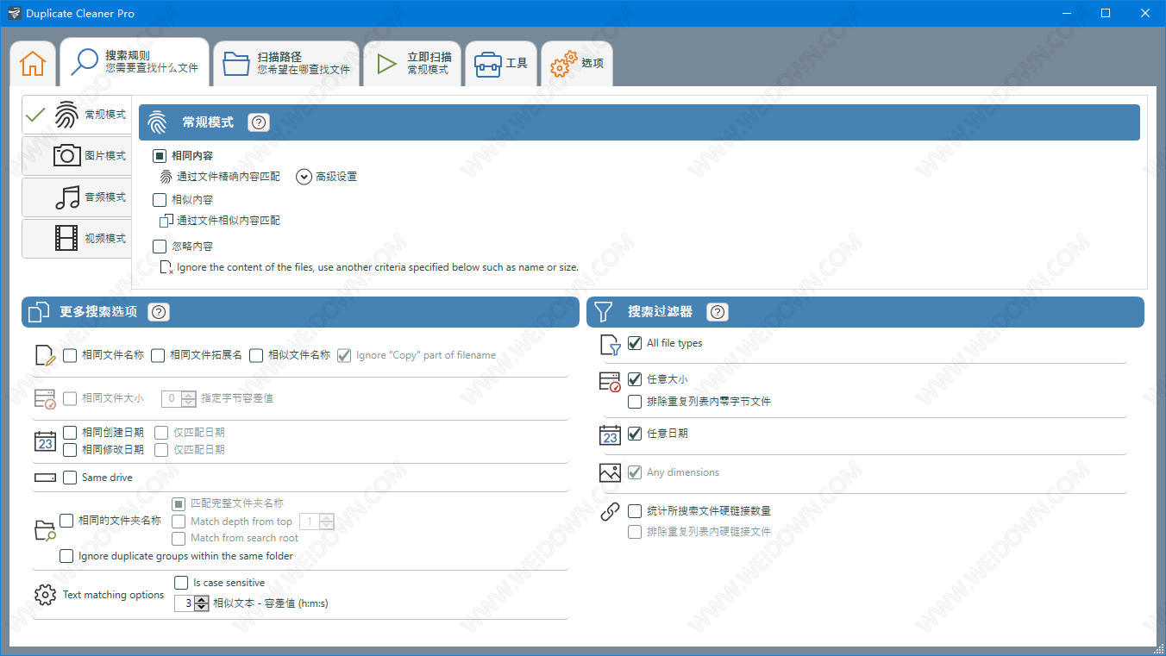Switch to 图片模式 camera mode
This screenshot has width=1166, height=656.
(x=78, y=156)
